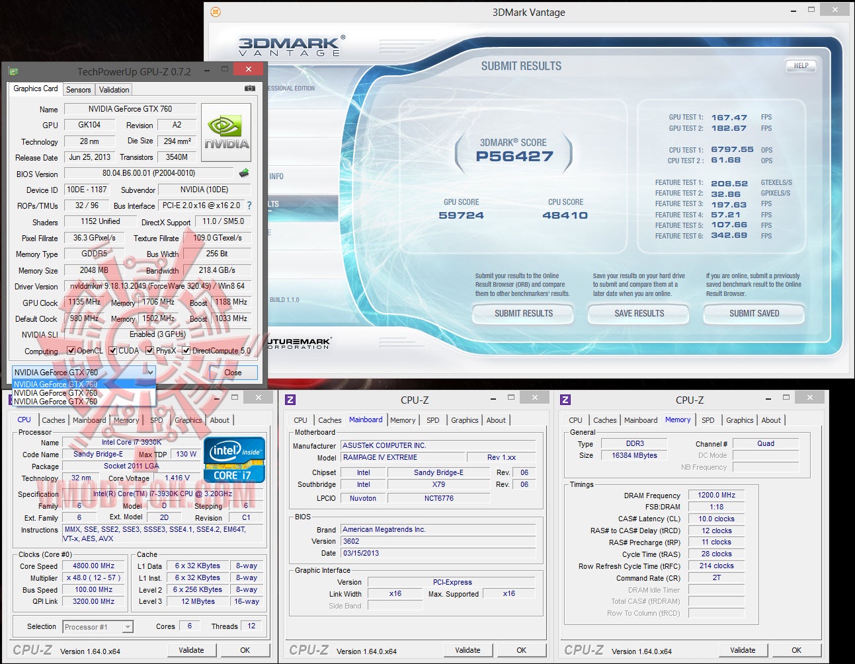This screenshot has height=664, width=855.
Task: Open the Processor #1 selection dropdown
Action: pos(98,627)
